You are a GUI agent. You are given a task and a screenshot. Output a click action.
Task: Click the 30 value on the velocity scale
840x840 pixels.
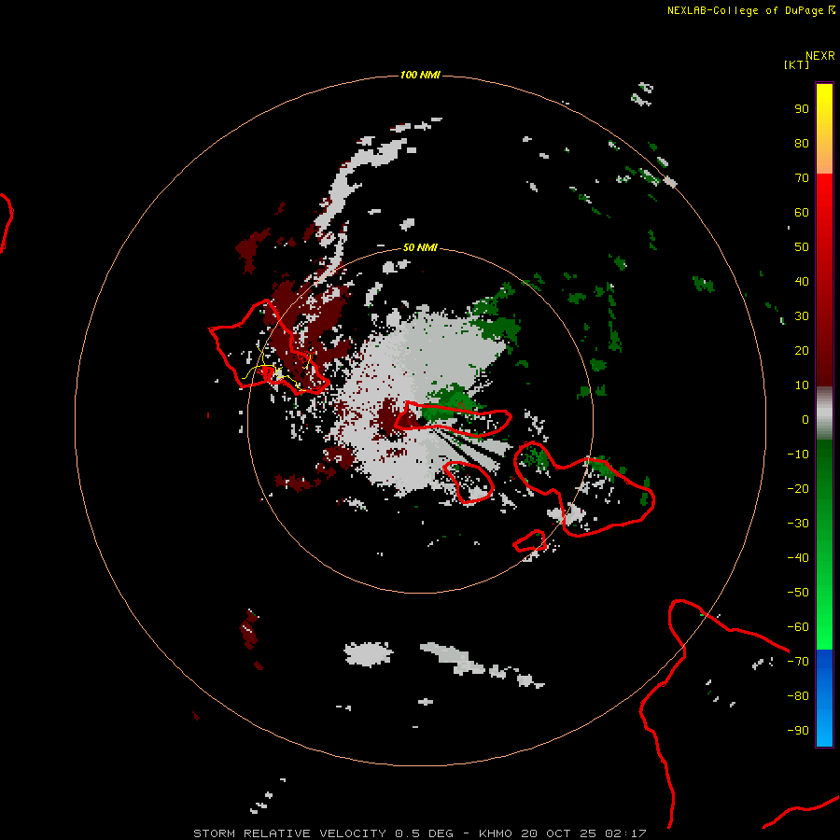802,316
